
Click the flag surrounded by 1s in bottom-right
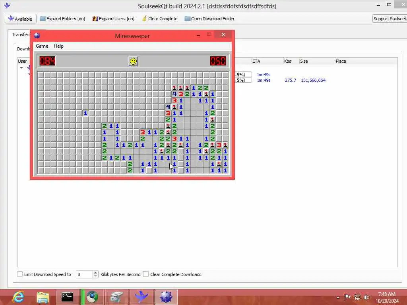click(x=219, y=164)
